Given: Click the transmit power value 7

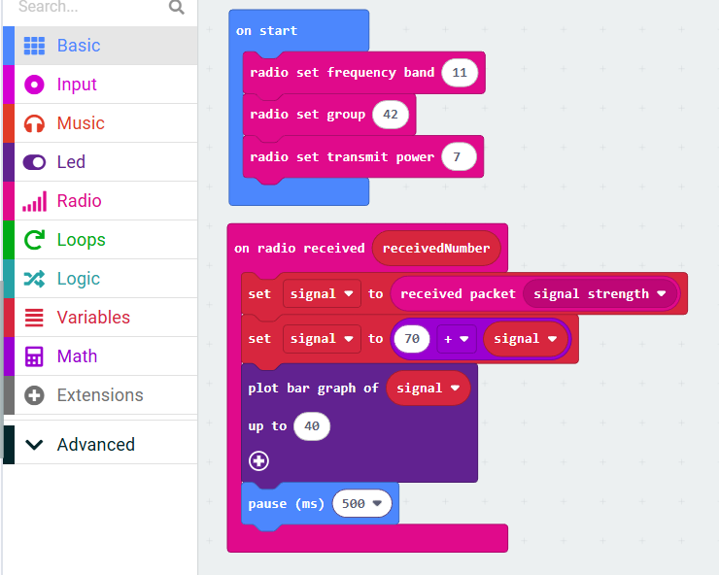Looking at the screenshot, I should coord(457,157).
